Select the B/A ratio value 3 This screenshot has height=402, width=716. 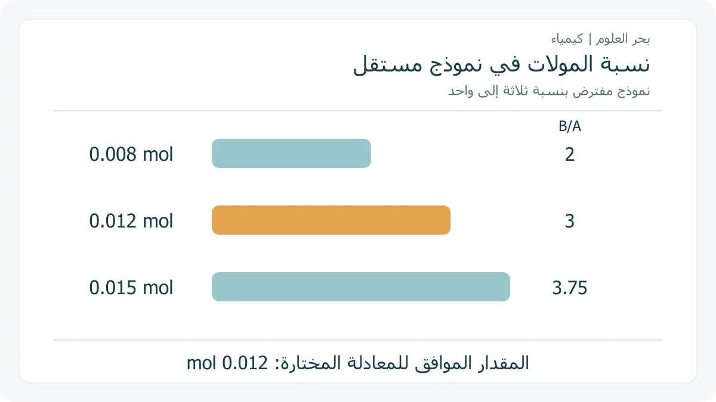(570, 222)
